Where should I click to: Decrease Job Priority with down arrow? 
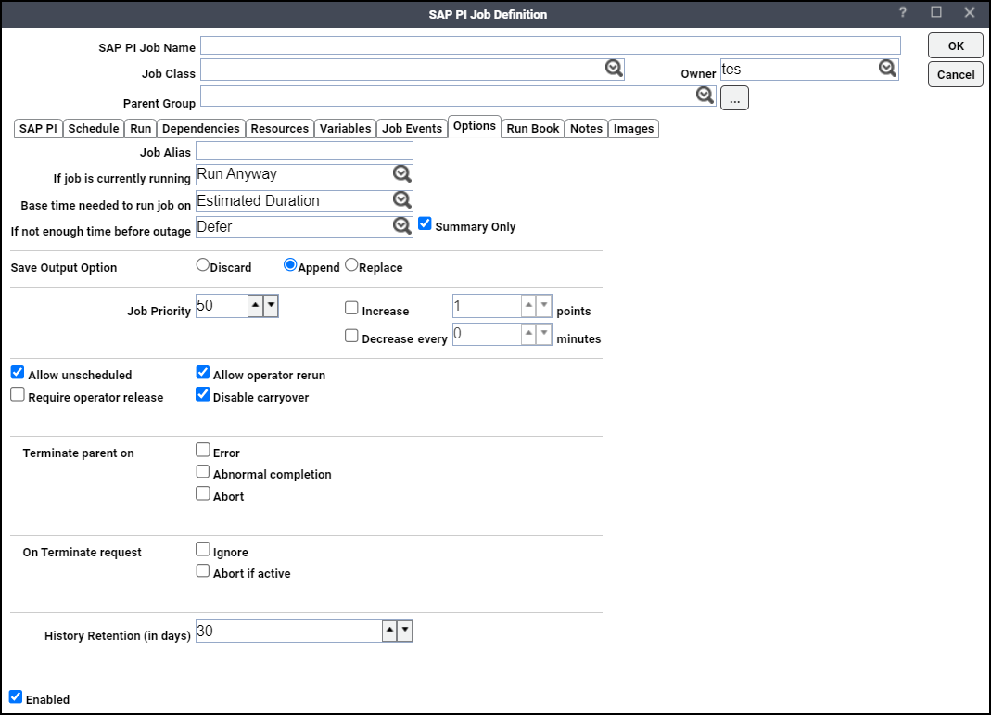271,306
